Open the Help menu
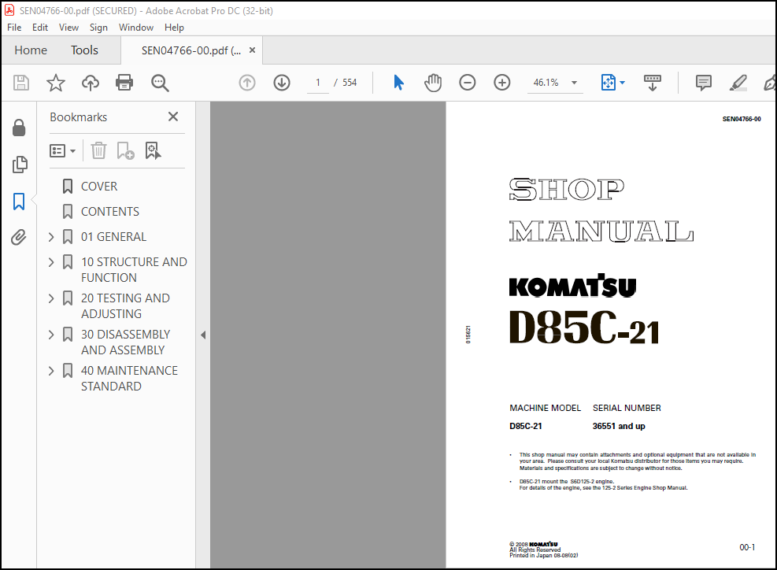 (x=174, y=28)
